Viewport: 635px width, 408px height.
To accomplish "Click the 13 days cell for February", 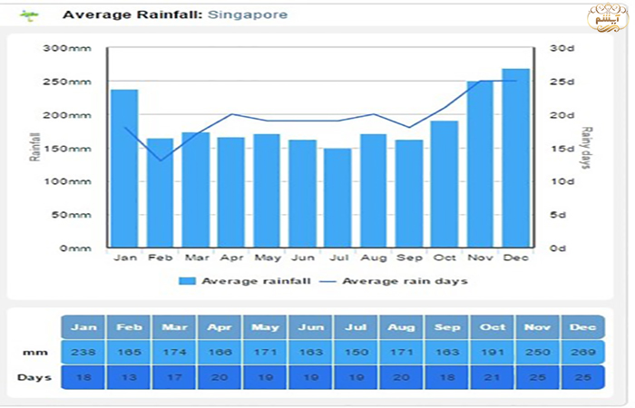I will (128, 377).
